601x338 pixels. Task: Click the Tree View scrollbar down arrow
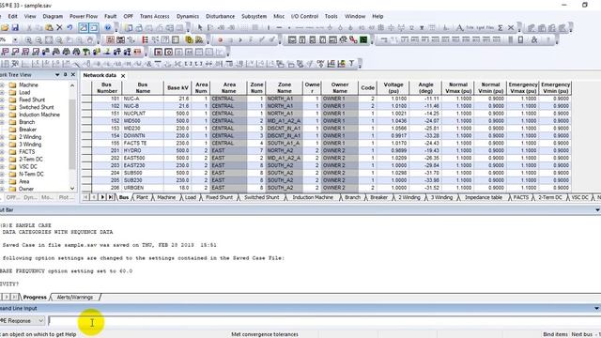(72, 188)
